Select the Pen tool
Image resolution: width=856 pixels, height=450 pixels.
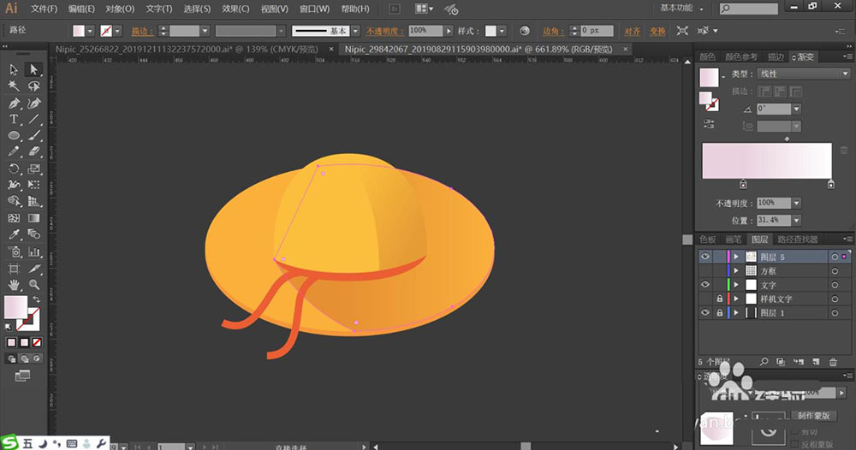coord(15,103)
